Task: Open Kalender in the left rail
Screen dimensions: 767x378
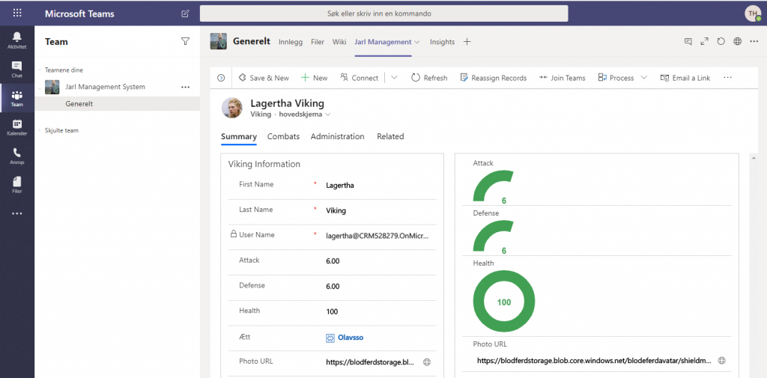Action: tap(17, 127)
